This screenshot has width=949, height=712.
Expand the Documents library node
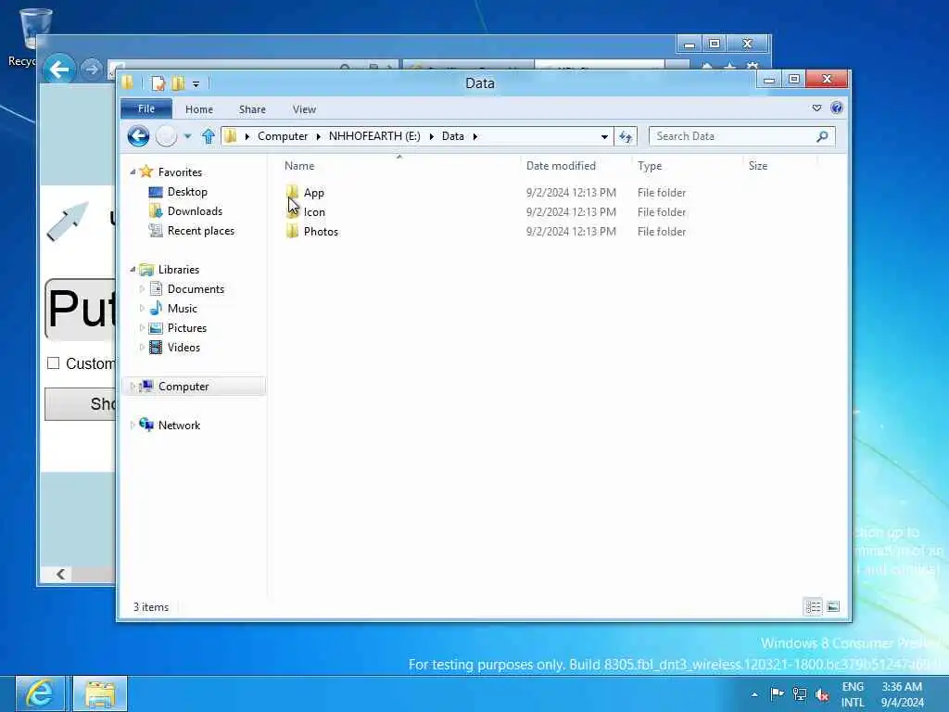(142, 289)
